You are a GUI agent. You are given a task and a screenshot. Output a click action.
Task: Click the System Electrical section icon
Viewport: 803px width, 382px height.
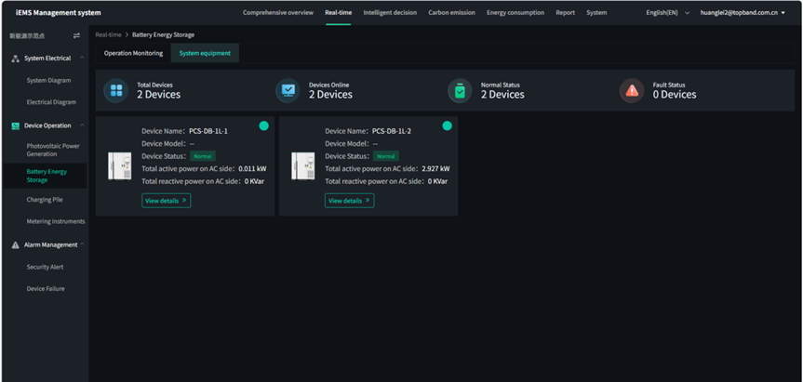point(15,59)
